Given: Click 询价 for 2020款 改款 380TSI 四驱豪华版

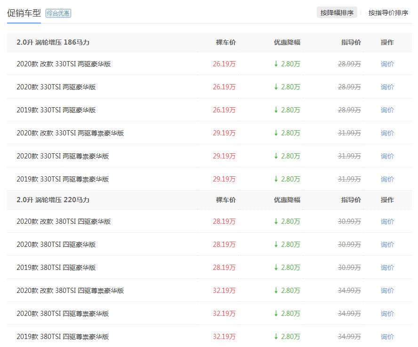Looking at the screenshot, I should (387, 221).
